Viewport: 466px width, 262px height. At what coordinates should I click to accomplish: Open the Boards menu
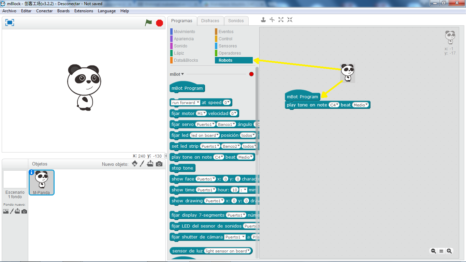pyautogui.click(x=63, y=11)
